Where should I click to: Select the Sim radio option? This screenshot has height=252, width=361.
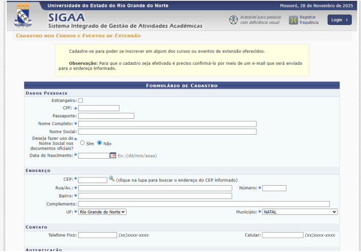point(82,143)
